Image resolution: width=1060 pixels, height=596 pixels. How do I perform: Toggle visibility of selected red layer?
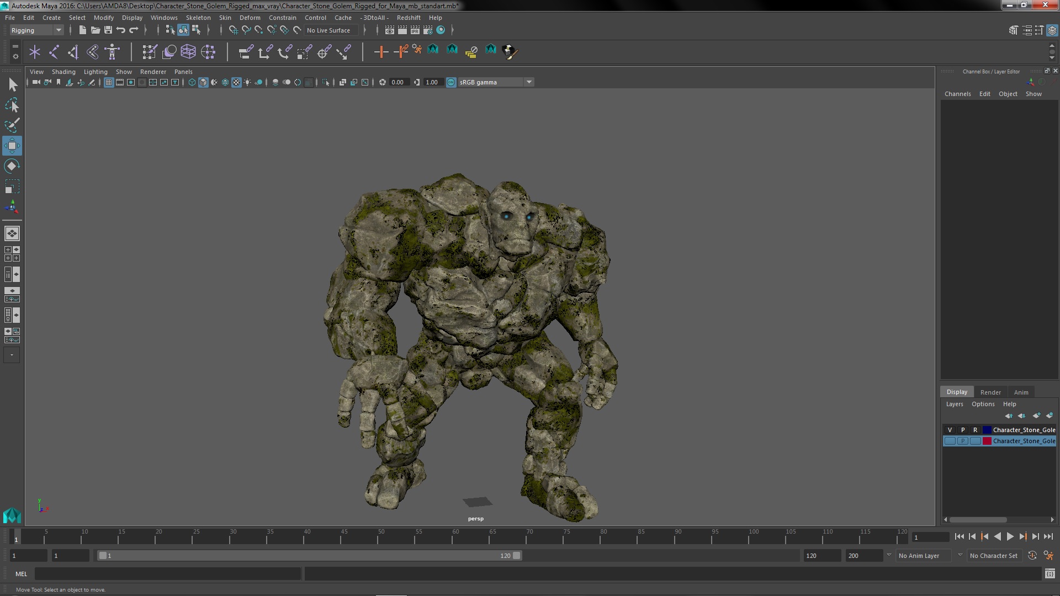pyautogui.click(x=950, y=441)
